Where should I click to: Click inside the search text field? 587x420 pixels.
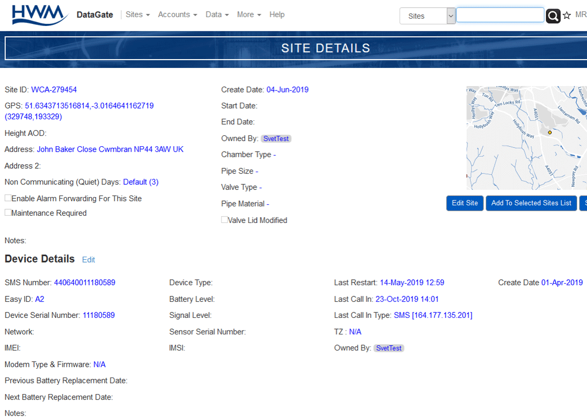pos(500,15)
